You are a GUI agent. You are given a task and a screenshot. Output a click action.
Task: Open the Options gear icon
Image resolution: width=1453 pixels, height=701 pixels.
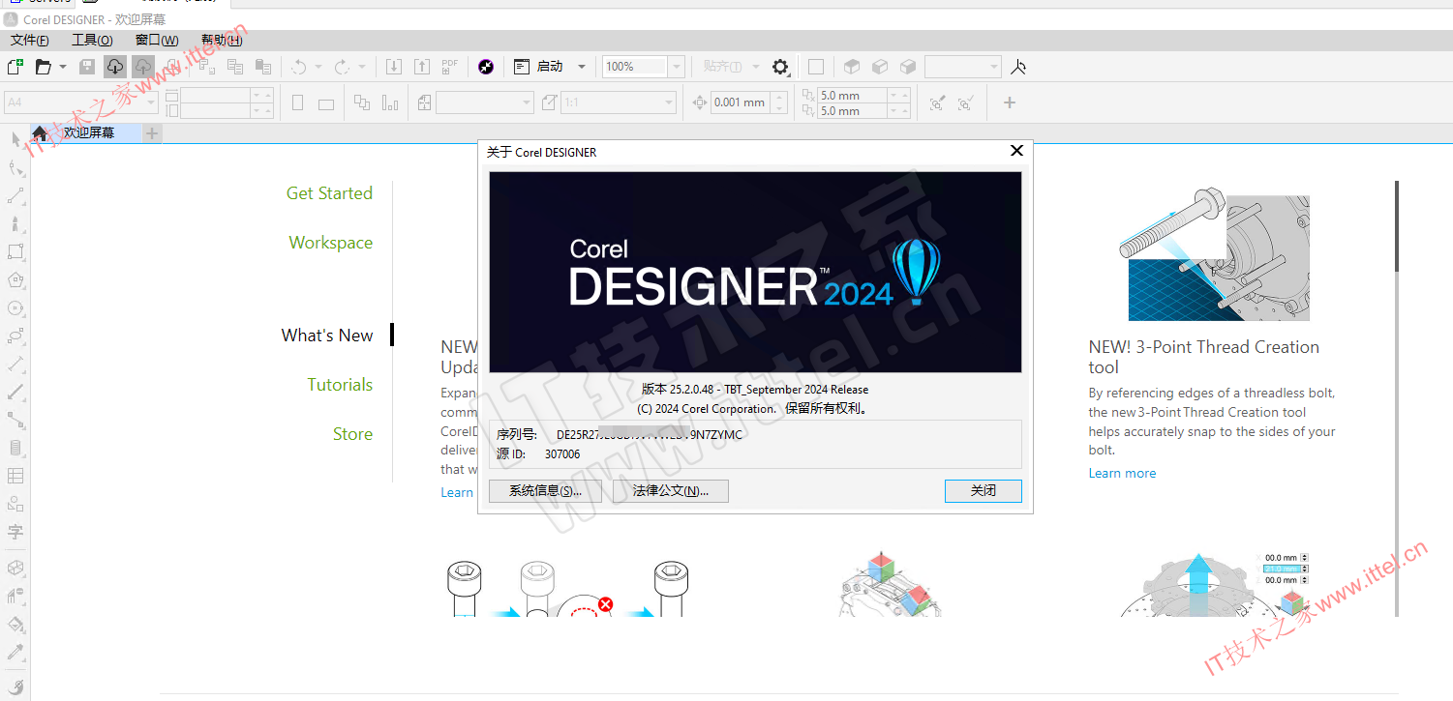click(x=780, y=67)
